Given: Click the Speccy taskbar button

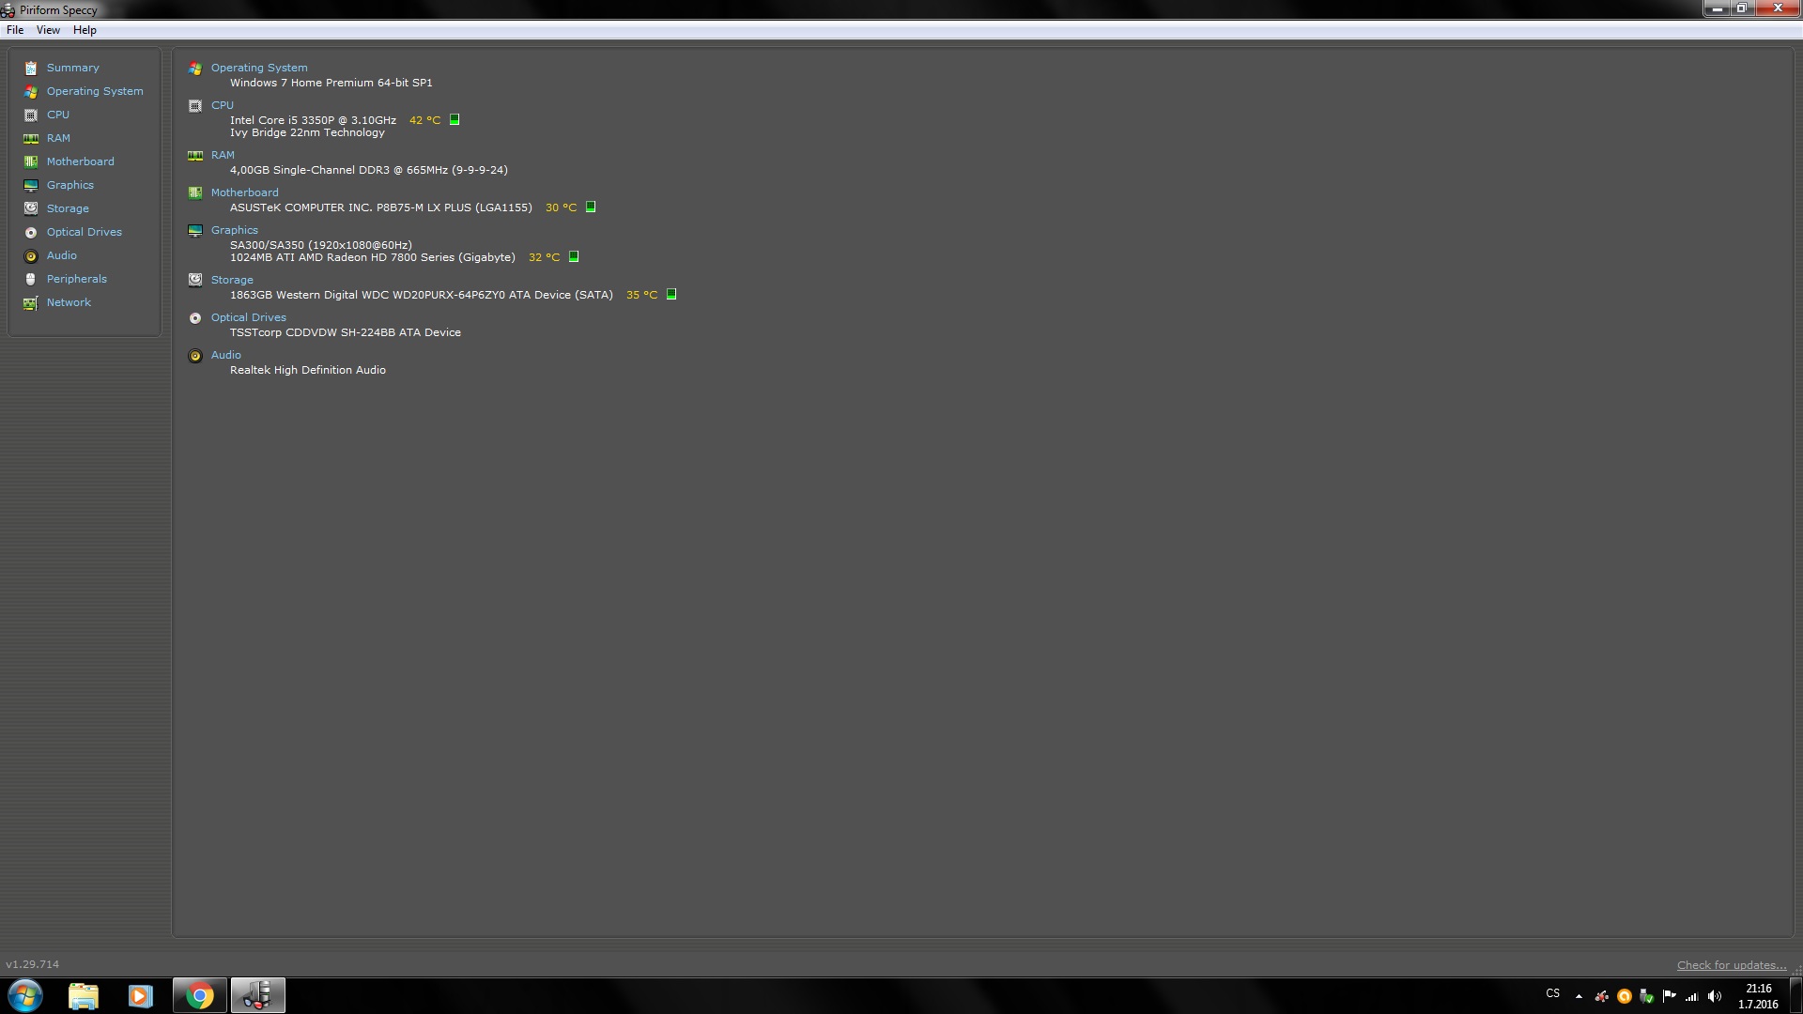Looking at the screenshot, I should tap(257, 995).
